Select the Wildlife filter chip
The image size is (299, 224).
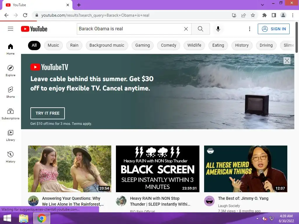[x=194, y=45]
